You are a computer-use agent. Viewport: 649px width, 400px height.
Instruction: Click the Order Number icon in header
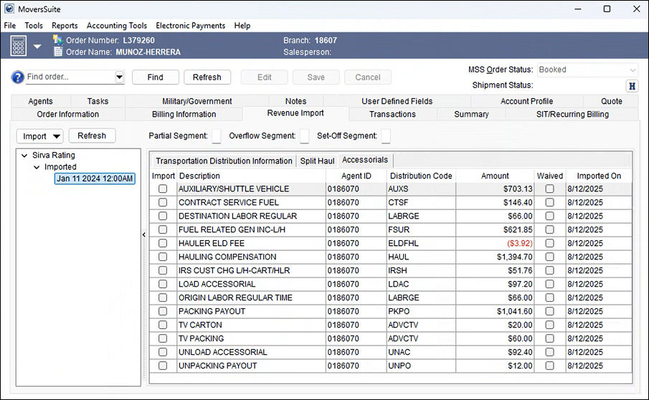point(57,40)
